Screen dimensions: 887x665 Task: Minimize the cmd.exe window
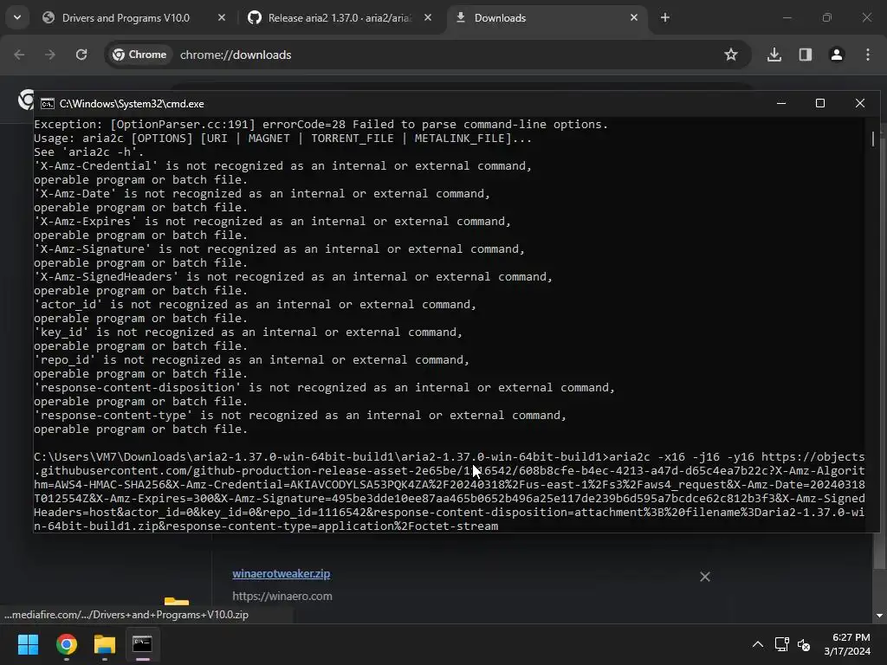(781, 103)
